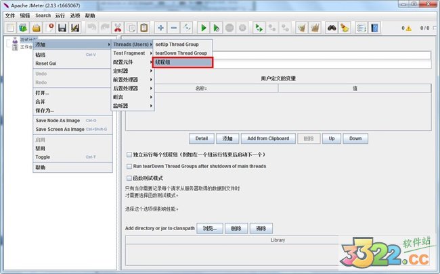The image size is (440, 274).
Task: Open the Search menu in menu bar
Action: 43,16
